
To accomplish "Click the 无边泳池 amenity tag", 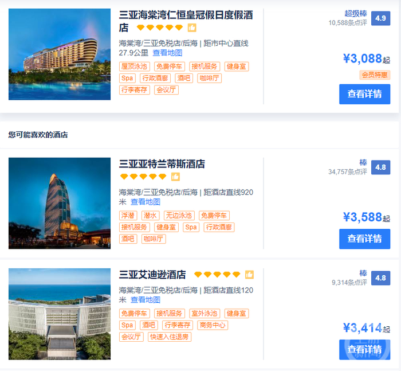I will click(179, 216).
